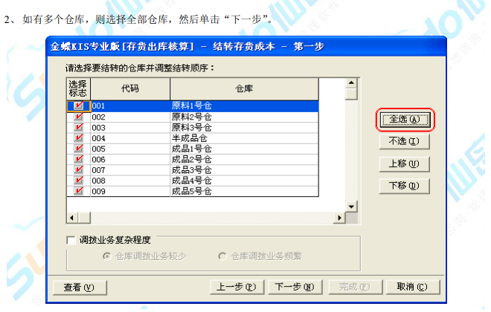Click the 全选(A) button

click(x=405, y=119)
